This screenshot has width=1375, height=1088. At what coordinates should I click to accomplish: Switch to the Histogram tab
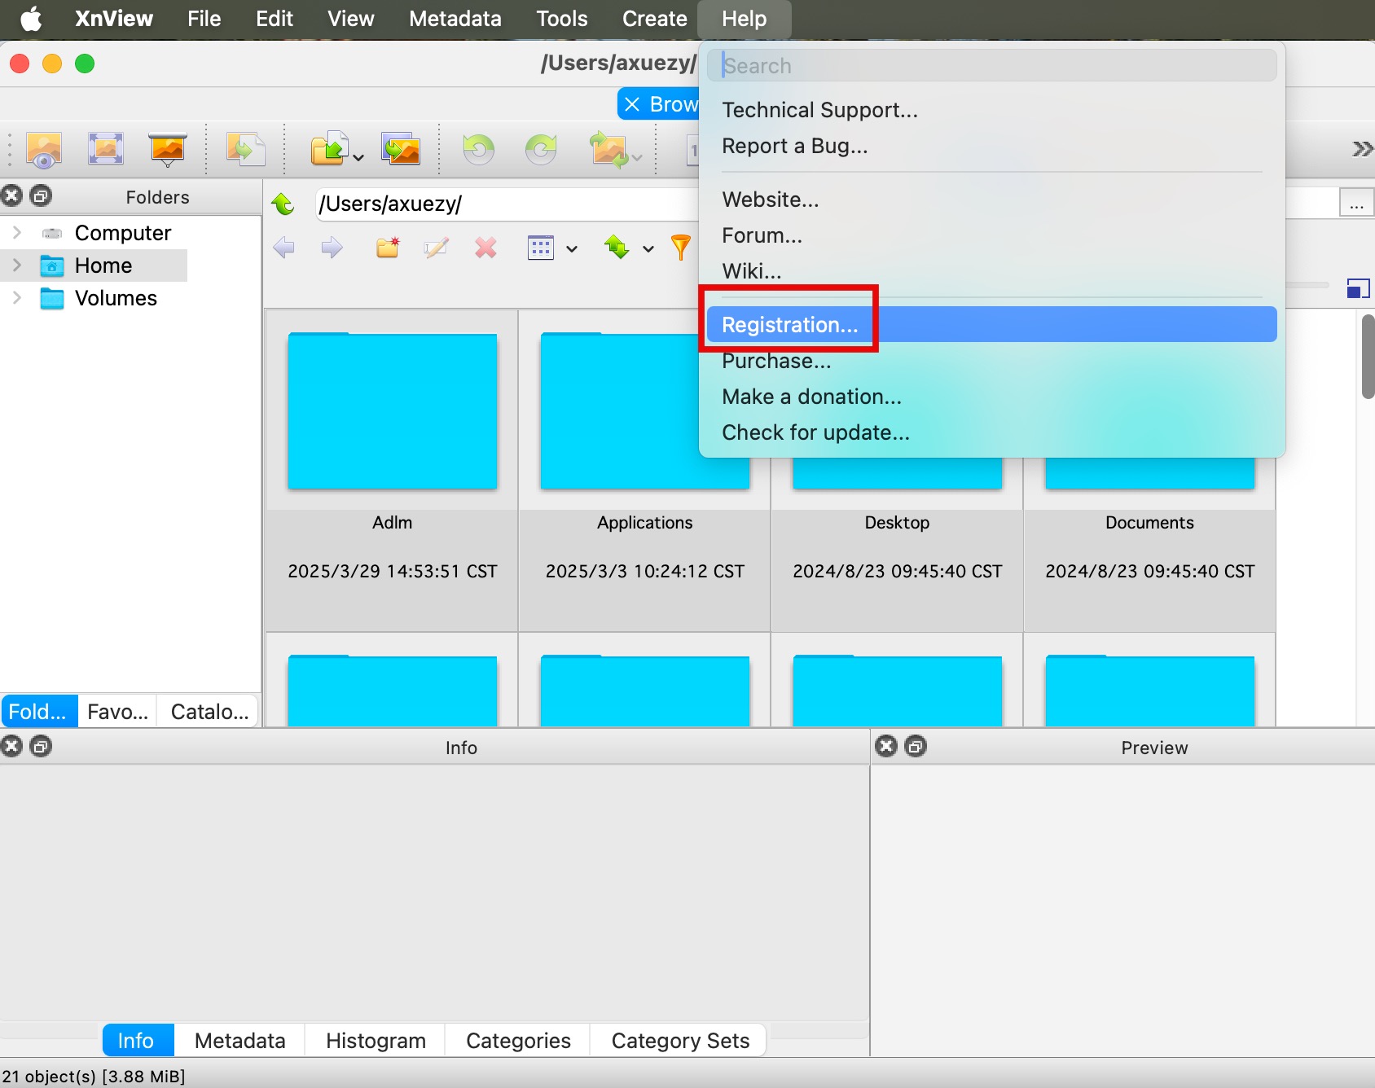(x=376, y=1041)
